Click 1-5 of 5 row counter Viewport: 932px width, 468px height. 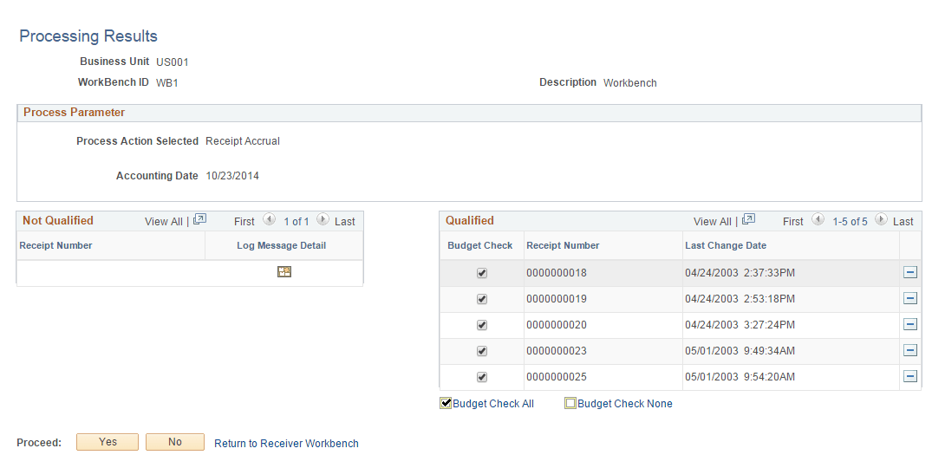point(850,222)
